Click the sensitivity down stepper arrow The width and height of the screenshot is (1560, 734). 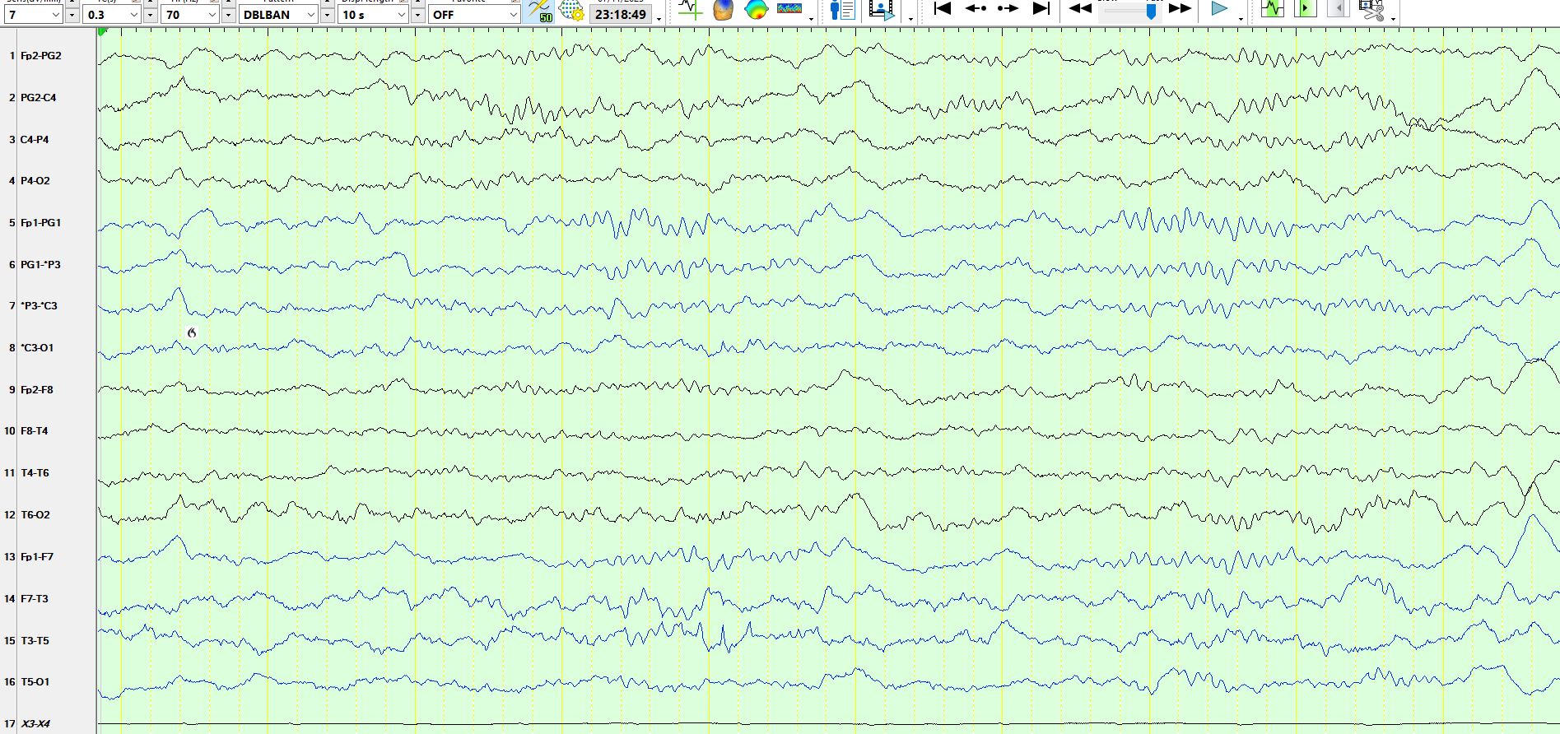coord(72,16)
